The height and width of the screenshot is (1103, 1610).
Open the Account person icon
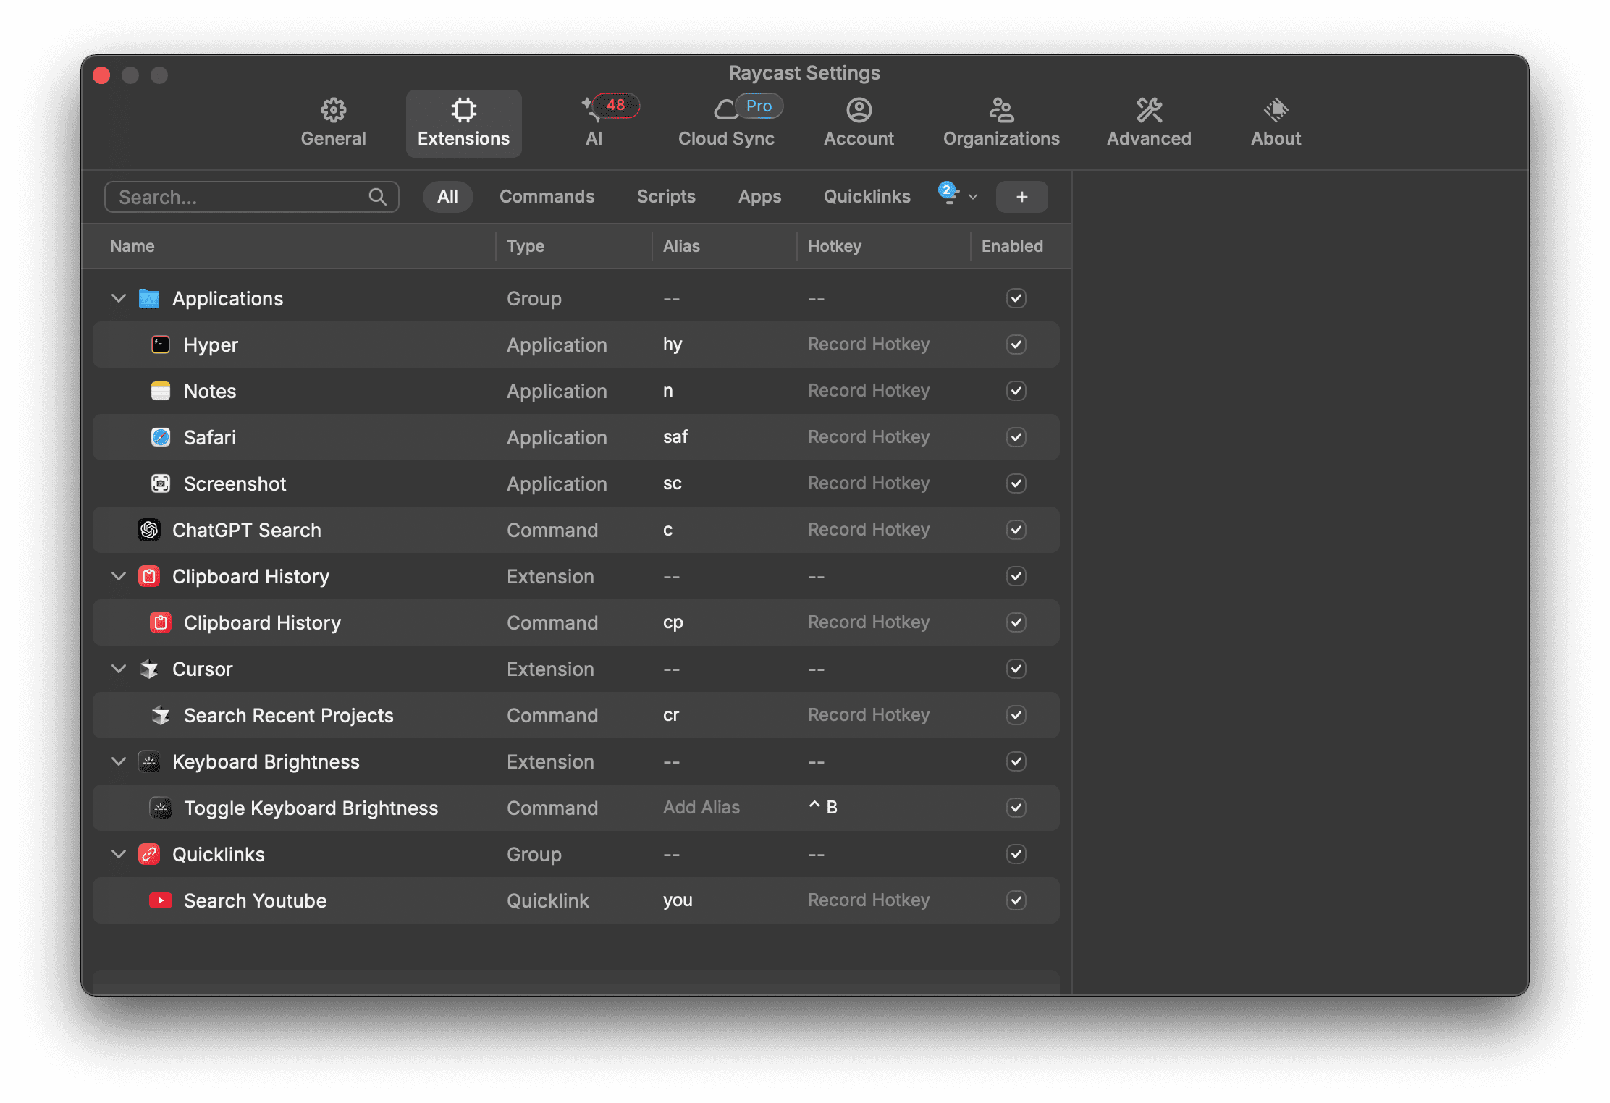click(x=859, y=110)
